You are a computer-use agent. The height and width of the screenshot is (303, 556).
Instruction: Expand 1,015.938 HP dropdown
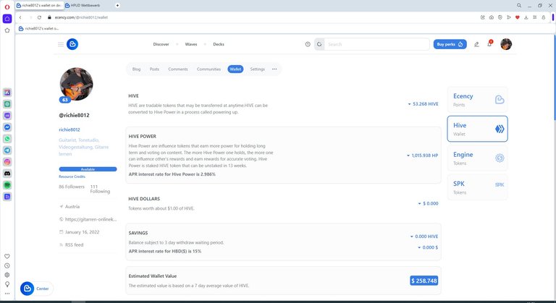click(x=422, y=155)
